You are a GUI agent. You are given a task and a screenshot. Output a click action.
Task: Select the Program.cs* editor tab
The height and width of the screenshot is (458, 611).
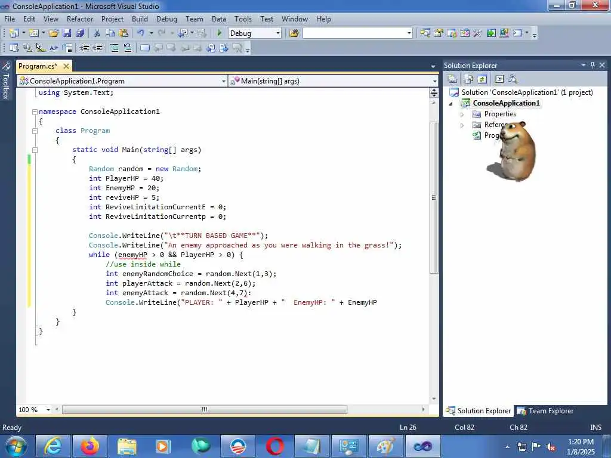pos(38,66)
